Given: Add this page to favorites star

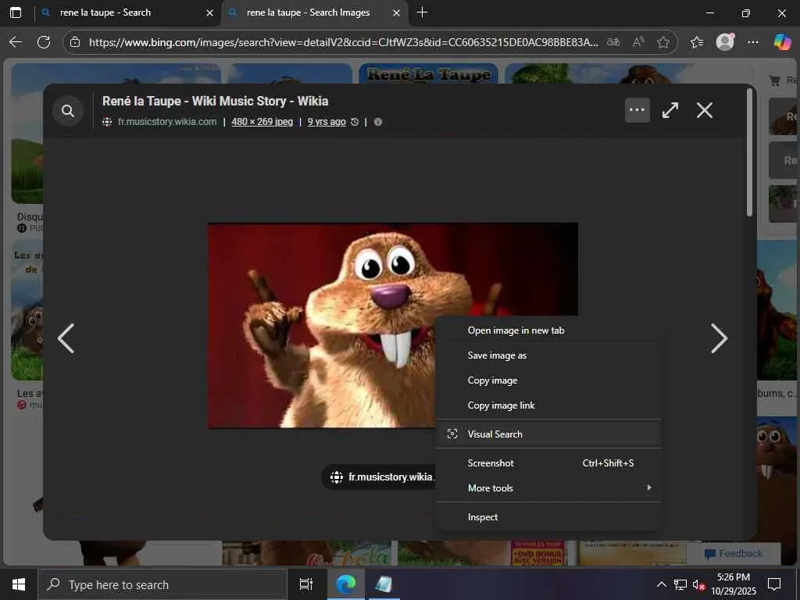Looking at the screenshot, I should [663, 42].
